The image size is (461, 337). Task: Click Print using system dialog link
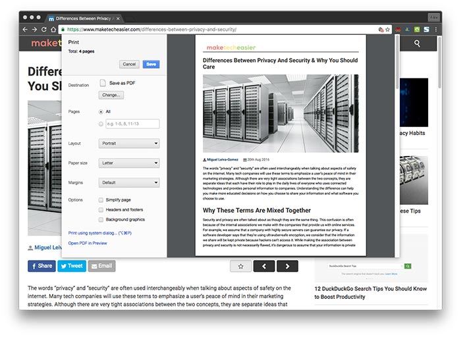click(x=100, y=233)
